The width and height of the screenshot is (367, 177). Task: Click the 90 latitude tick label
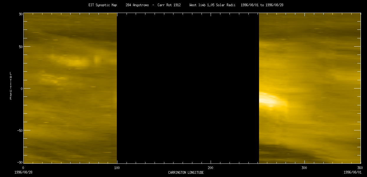pos(20,13)
